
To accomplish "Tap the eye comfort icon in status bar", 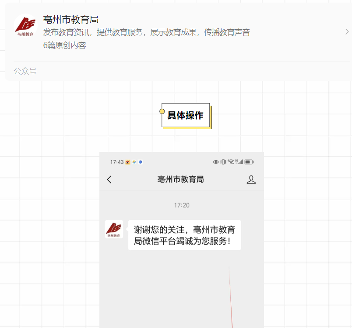I will [x=216, y=162].
